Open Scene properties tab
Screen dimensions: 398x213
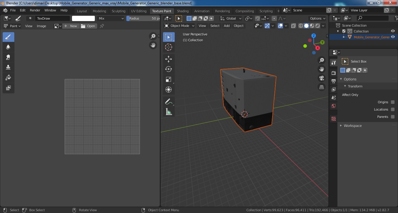coord(333,97)
